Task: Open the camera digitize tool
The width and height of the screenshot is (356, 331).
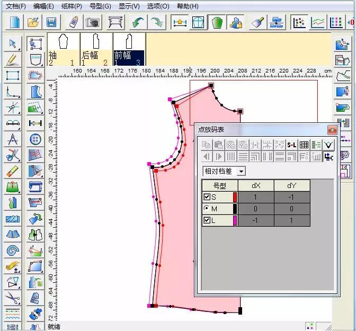Action: click(x=93, y=22)
